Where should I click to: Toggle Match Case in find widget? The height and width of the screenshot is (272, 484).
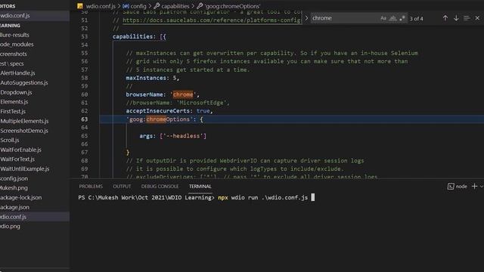pos(383,18)
